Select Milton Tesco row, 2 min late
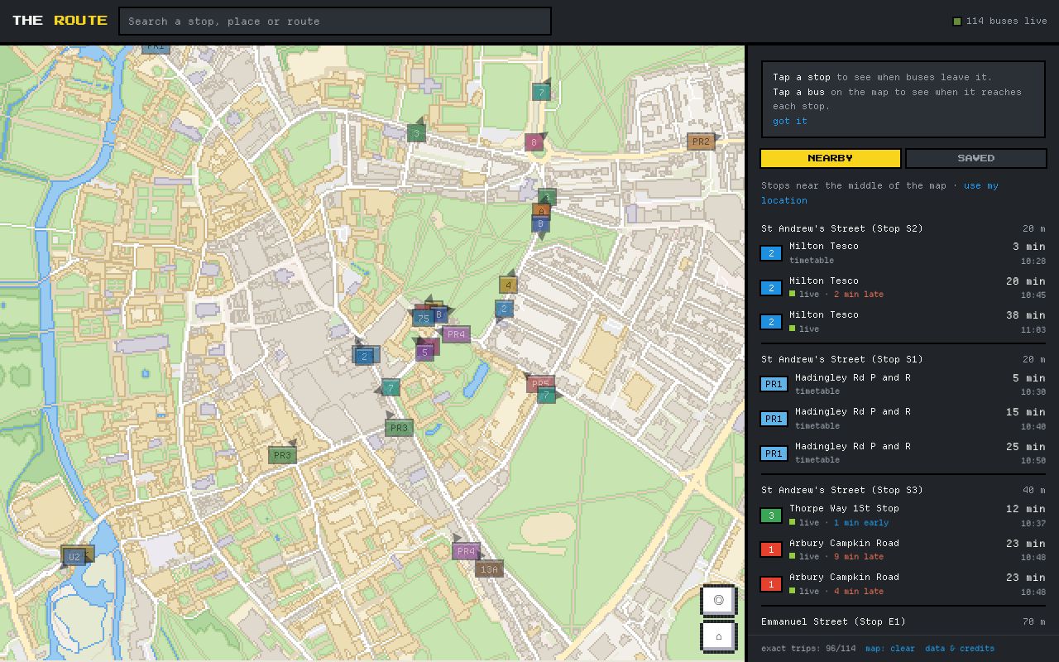This screenshot has height=662, width=1059. 903,287
